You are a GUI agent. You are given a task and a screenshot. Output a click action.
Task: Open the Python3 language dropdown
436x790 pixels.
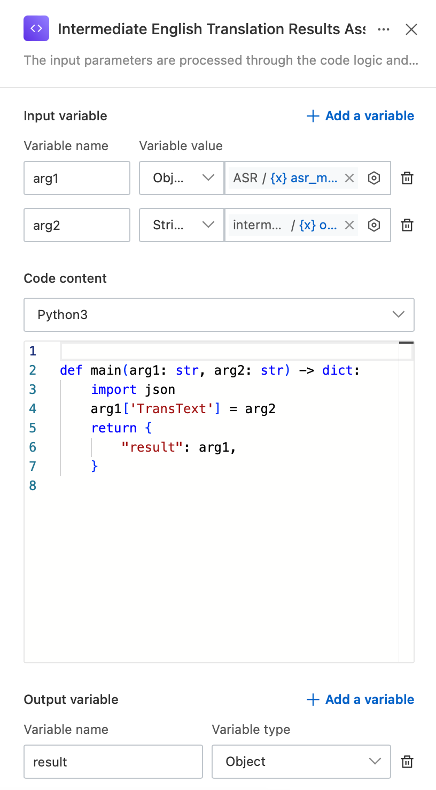tap(219, 315)
